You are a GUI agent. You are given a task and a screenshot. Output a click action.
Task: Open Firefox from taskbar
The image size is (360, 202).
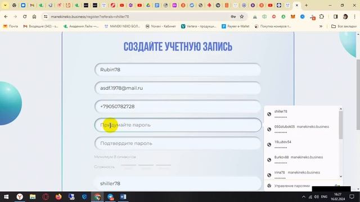tap(58, 197)
